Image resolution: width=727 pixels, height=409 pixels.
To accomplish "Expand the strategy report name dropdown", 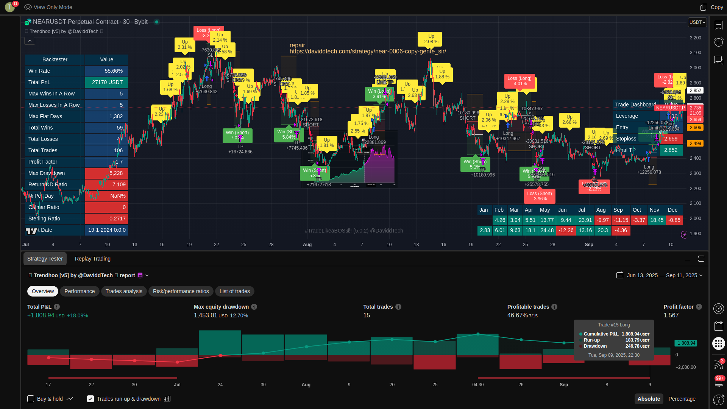I will click(147, 275).
